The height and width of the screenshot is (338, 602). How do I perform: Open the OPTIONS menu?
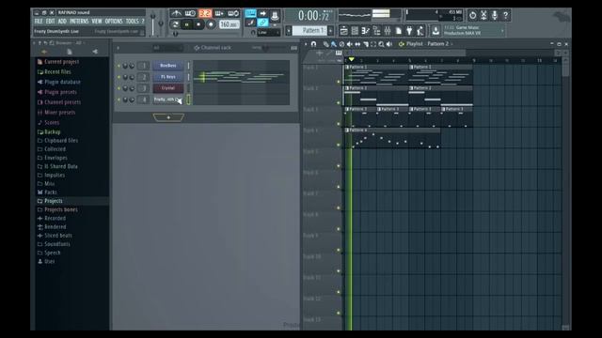(x=114, y=21)
